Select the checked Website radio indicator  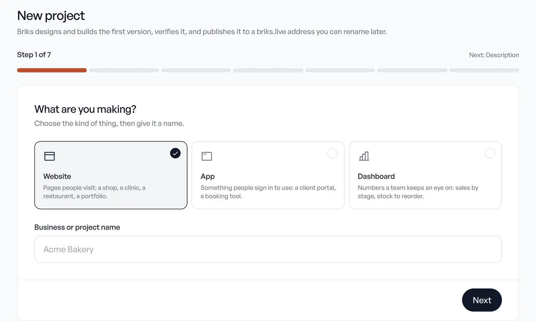point(175,153)
